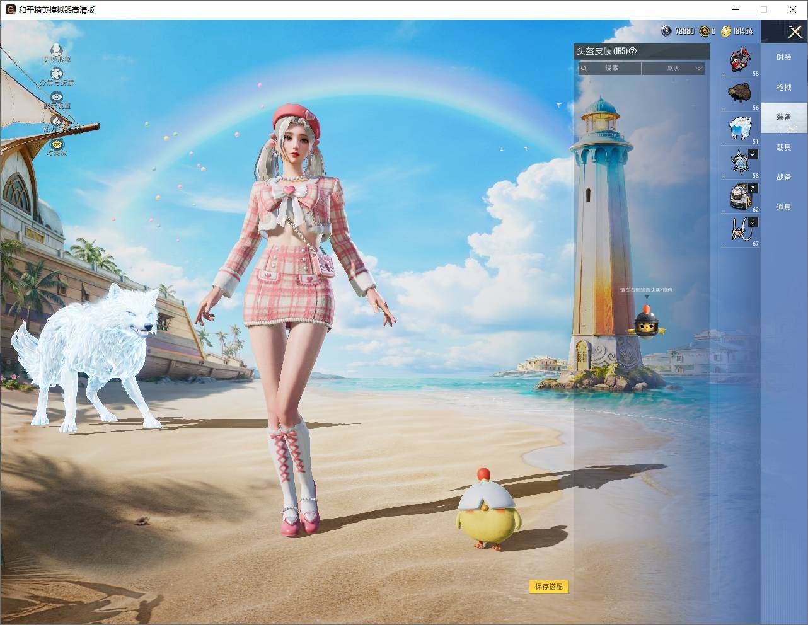The height and width of the screenshot is (625, 808).
Task: Switch to the 时装 tab
Action: (784, 57)
